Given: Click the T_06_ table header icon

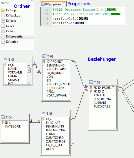Looking at the screenshot, I should 91,82.
